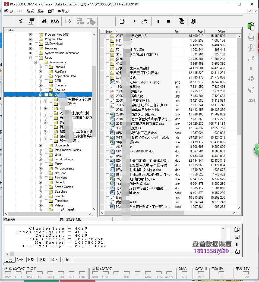The height and width of the screenshot is (282, 259).
Task: Check the checkbox next to the Recovery folder
Action: (36, 48)
